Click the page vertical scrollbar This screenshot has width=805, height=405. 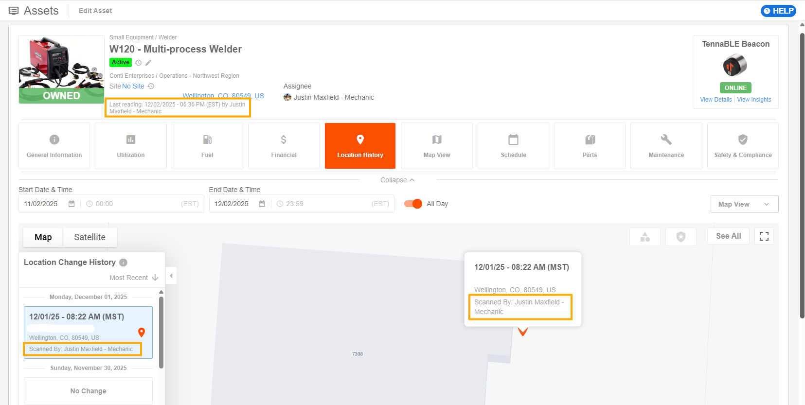(802, 175)
